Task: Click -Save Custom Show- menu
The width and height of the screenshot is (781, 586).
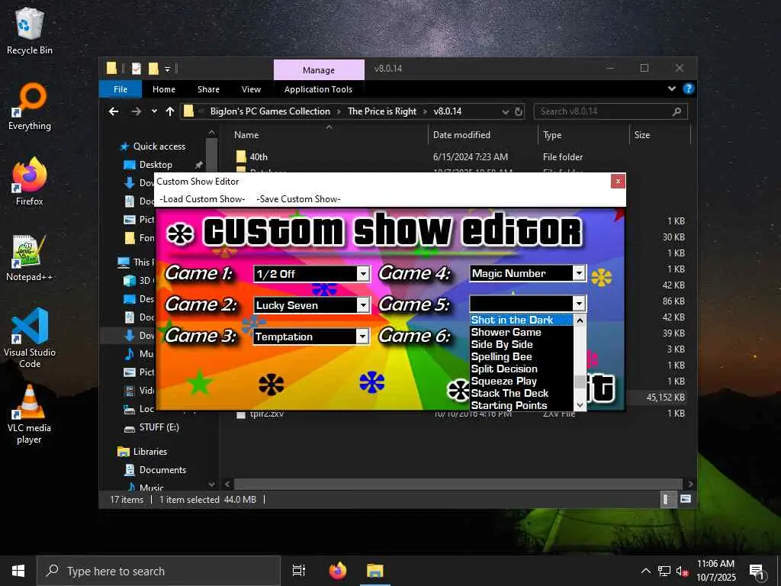Action: pyautogui.click(x=298, y=199)
